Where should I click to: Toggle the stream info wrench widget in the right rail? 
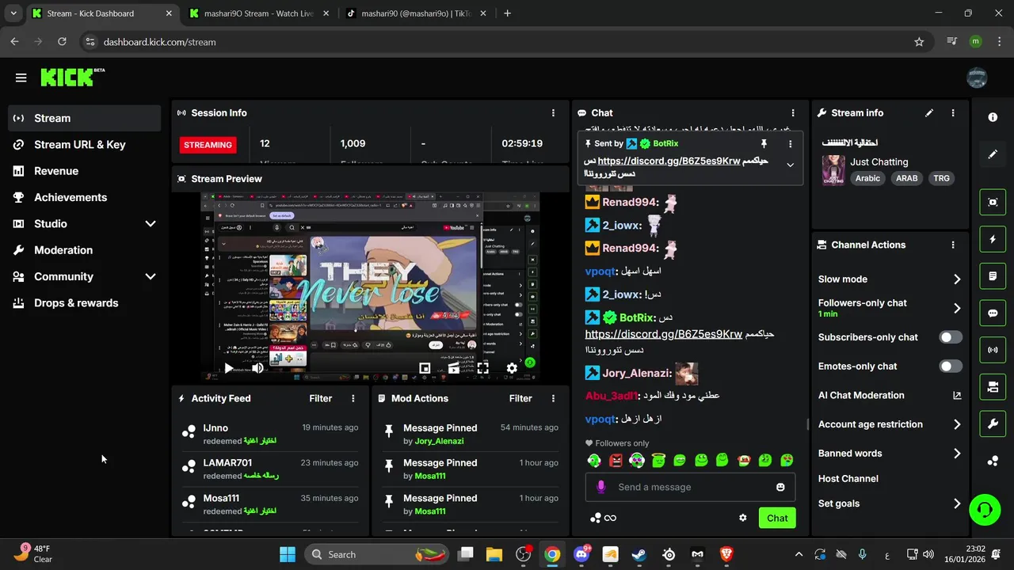[993, 424]
